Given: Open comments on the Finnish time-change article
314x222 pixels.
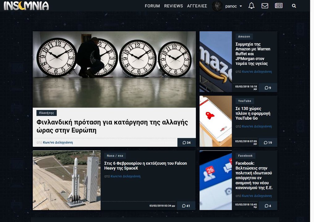Looking at the screenshot, I should tap(187, 142).
